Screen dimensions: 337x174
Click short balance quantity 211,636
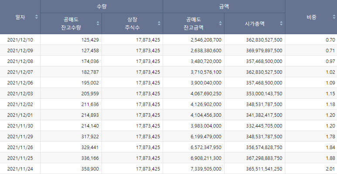90,104
